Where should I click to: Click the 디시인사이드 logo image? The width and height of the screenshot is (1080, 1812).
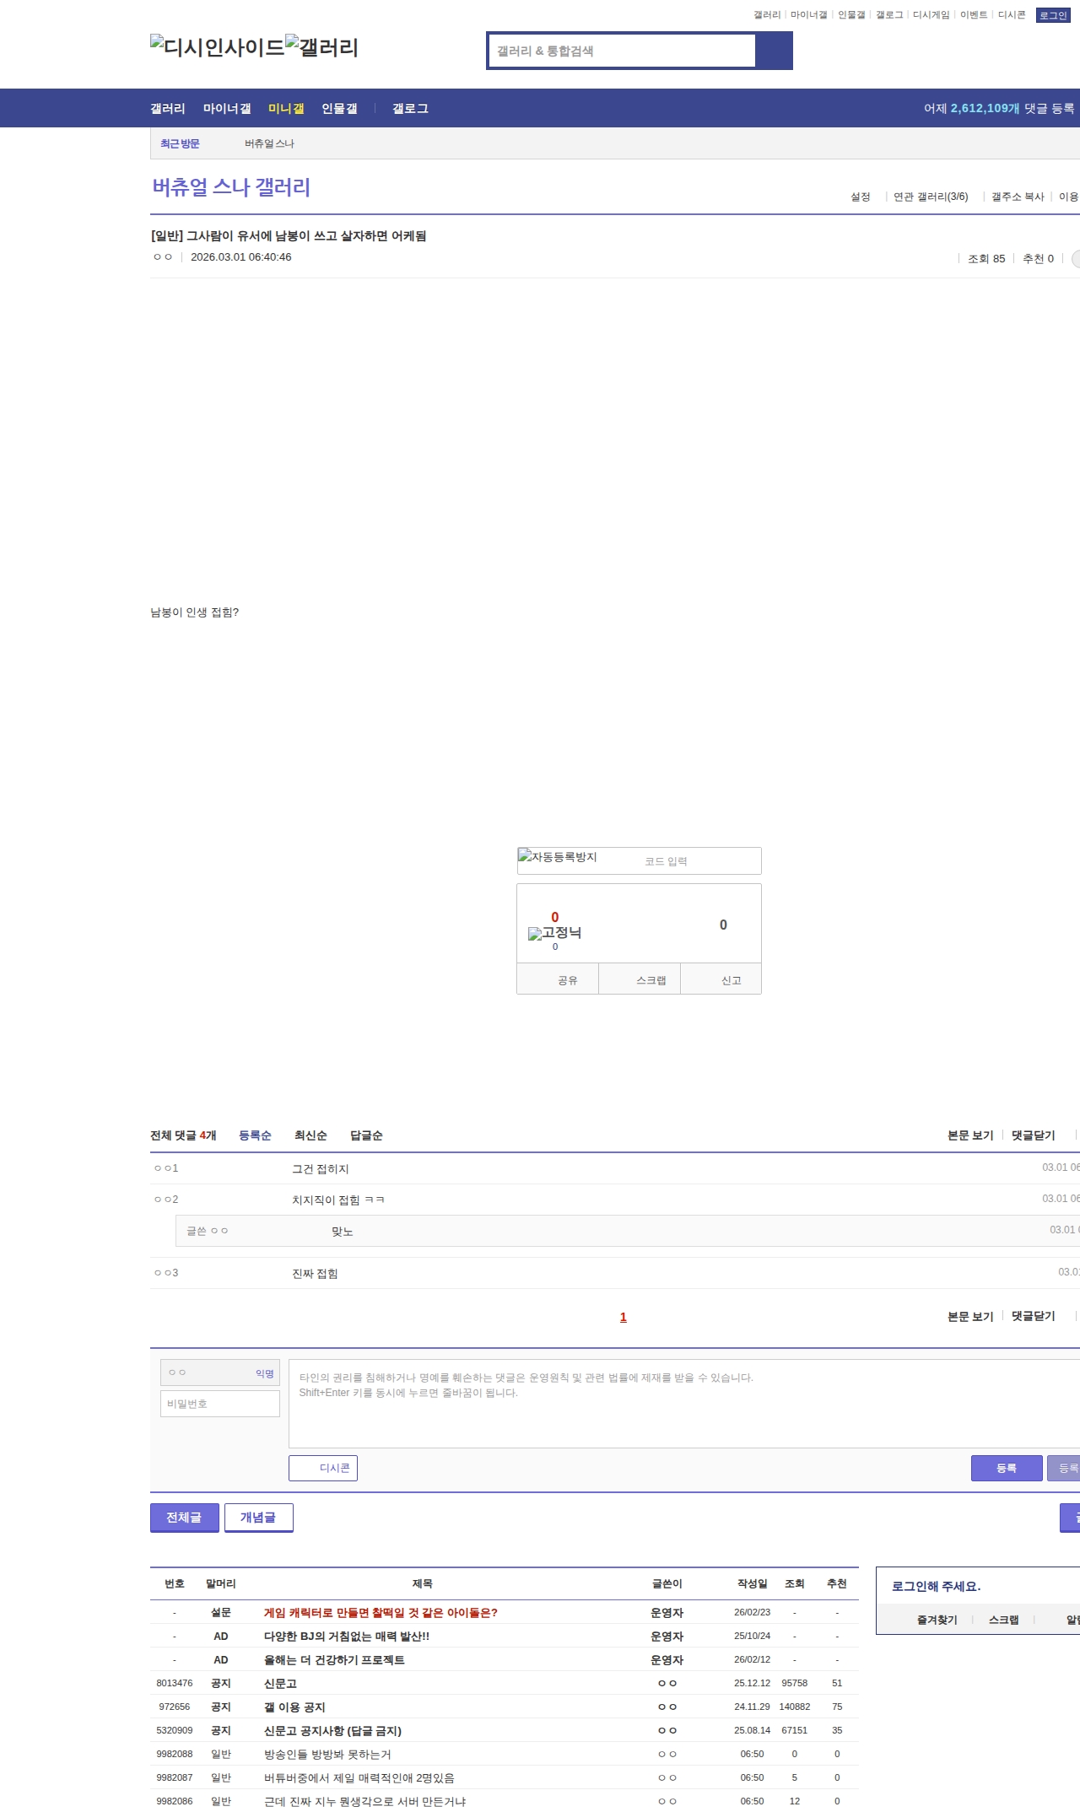click(x=218, y=47)
